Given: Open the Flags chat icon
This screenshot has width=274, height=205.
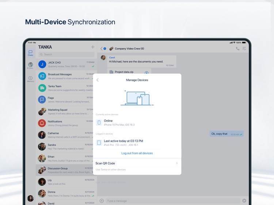Looking at the screenshot, I should 42,100.
